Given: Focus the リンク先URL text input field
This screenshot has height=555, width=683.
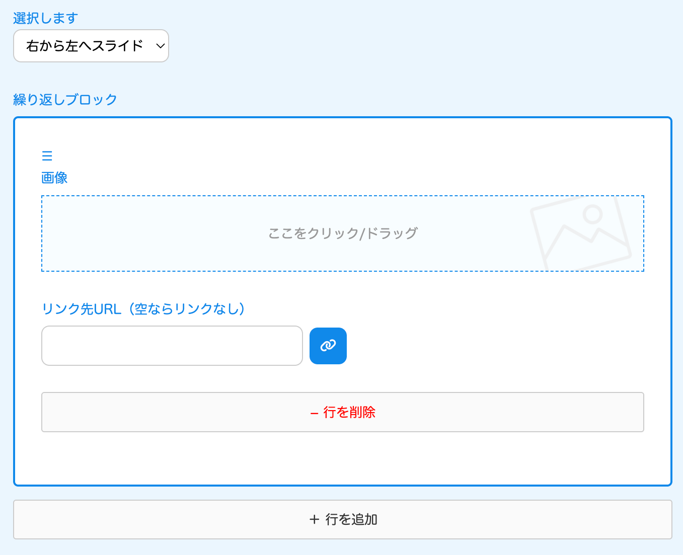Looking at the screenshot, I should coord(172,346).
